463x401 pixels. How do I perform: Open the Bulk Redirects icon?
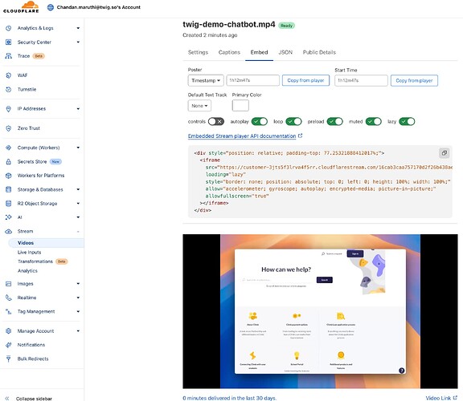tap(9, 358)
